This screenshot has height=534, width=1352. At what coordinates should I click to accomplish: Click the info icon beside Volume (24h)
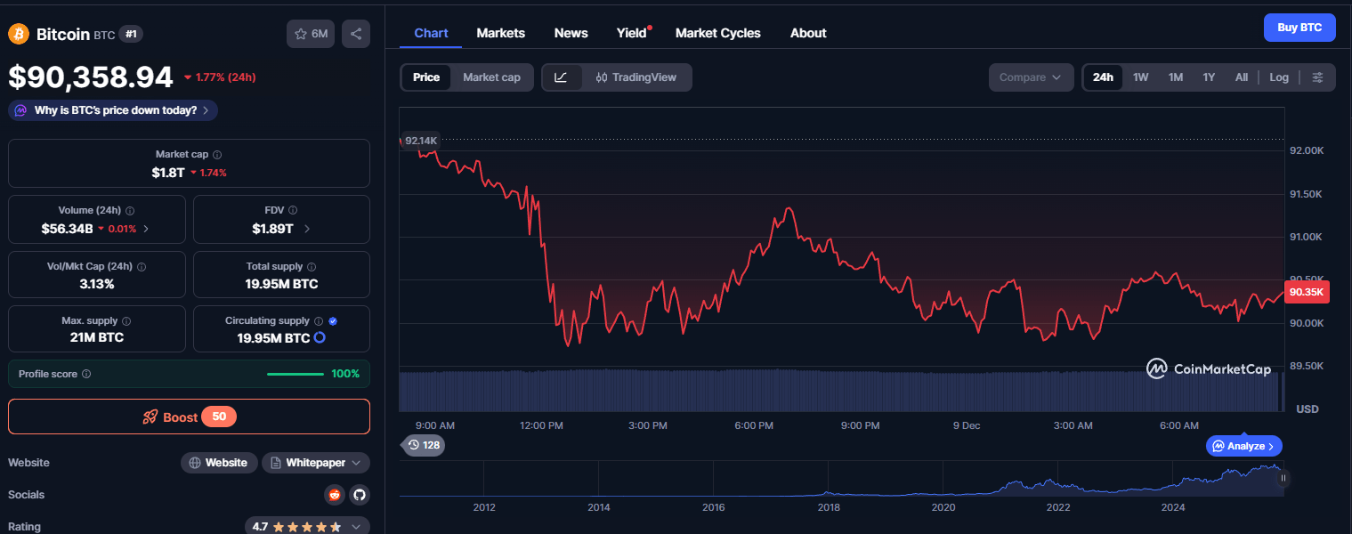130,211
